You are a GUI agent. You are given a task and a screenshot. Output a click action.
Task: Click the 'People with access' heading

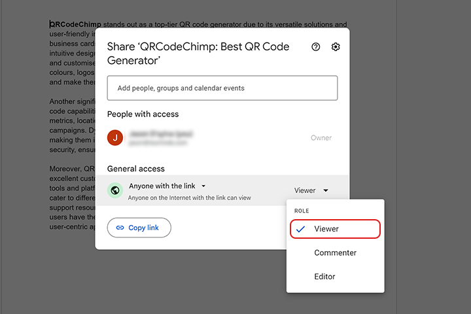pyautogui.click(x=143, y=114)
